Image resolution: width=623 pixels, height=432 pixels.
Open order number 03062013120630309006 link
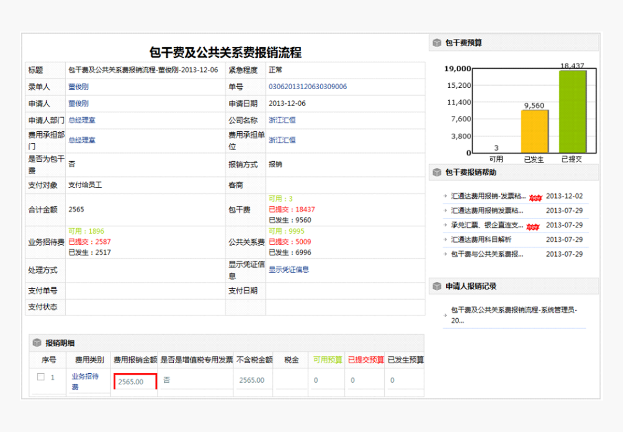[x=308, y=87]
